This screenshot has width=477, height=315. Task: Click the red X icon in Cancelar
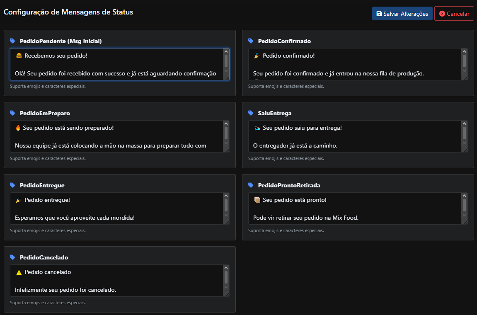tap(442, 14)
